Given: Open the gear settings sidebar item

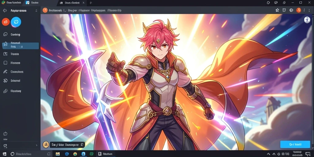Looking at the screenshot, I should (x=6, y=81).
